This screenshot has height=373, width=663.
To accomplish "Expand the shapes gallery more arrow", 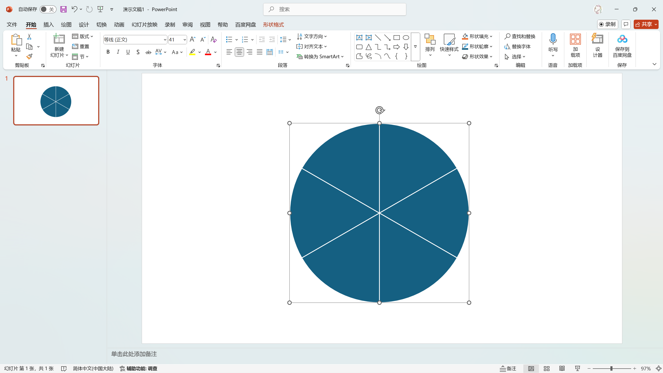I will tap(415, 47).
